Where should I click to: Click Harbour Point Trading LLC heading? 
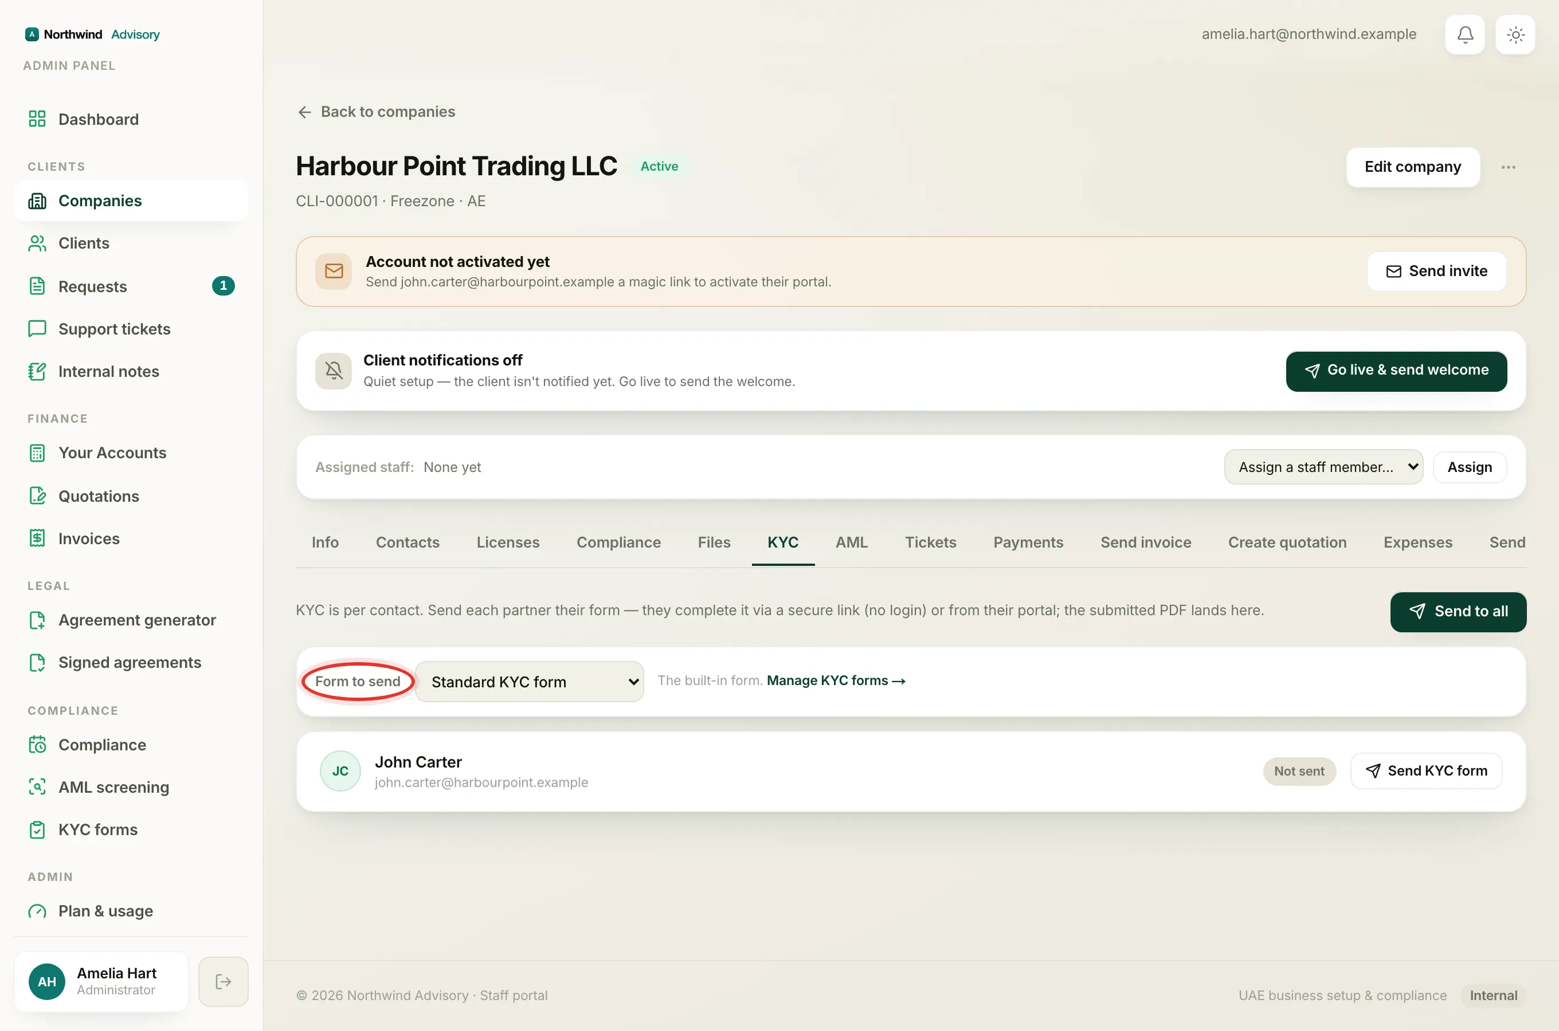[456, 166]
